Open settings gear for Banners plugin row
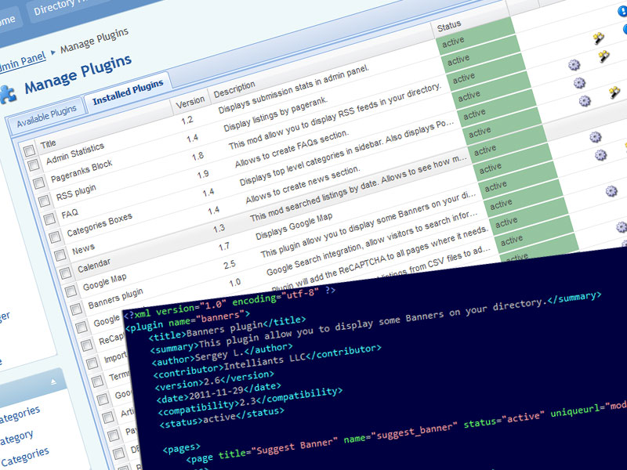 [600, 155]
